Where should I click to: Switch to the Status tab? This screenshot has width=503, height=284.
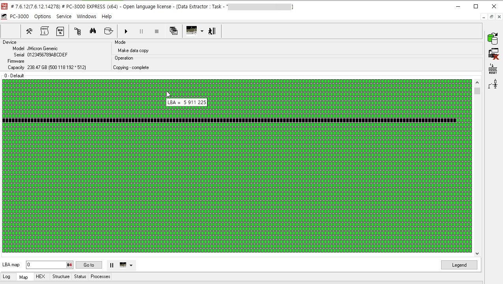80,277
